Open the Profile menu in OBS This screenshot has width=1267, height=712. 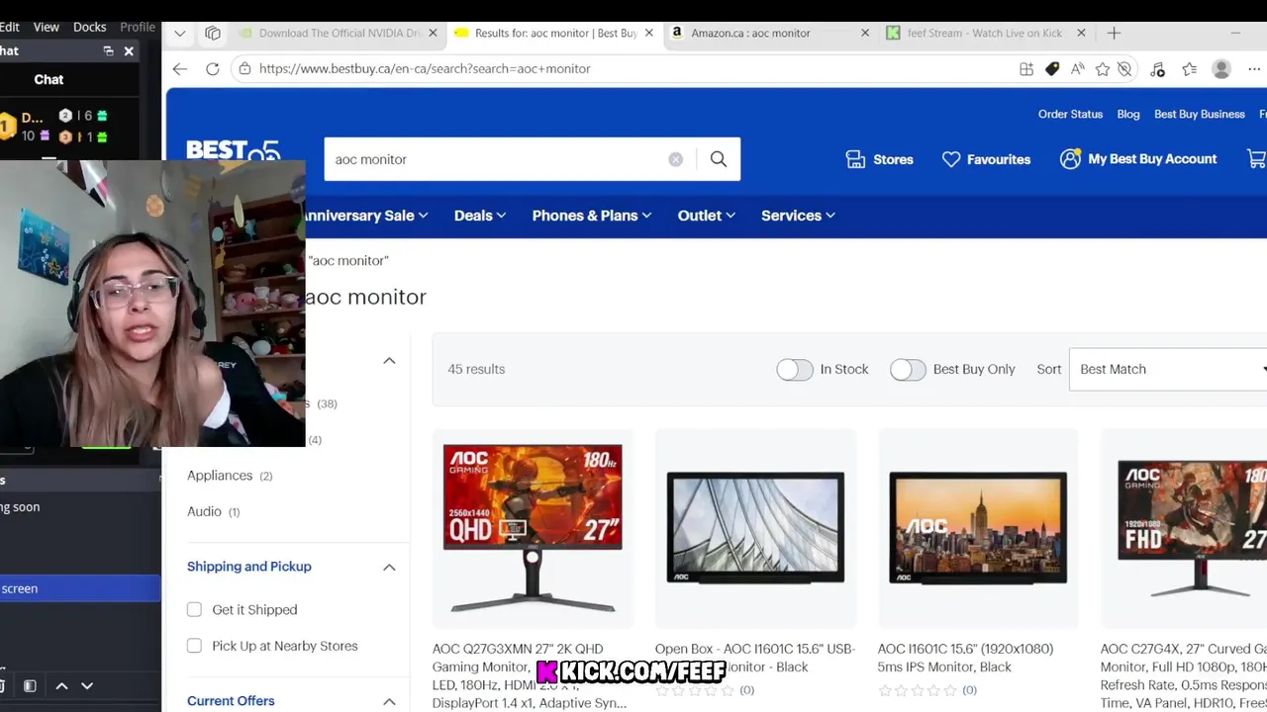[x=138, y=27]
